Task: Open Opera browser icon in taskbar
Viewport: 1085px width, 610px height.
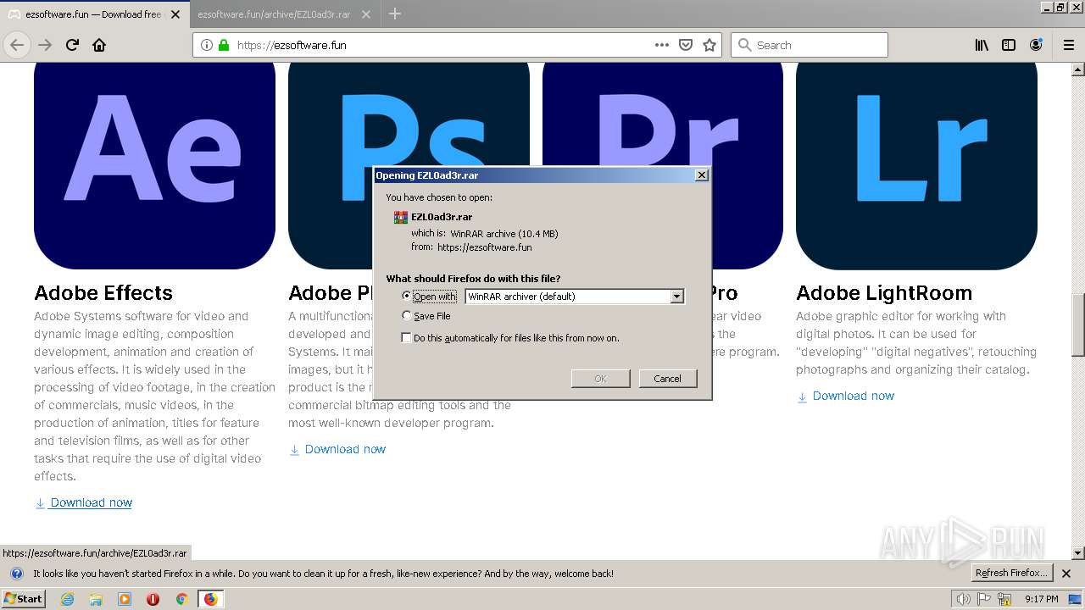Action: point(153,599)
